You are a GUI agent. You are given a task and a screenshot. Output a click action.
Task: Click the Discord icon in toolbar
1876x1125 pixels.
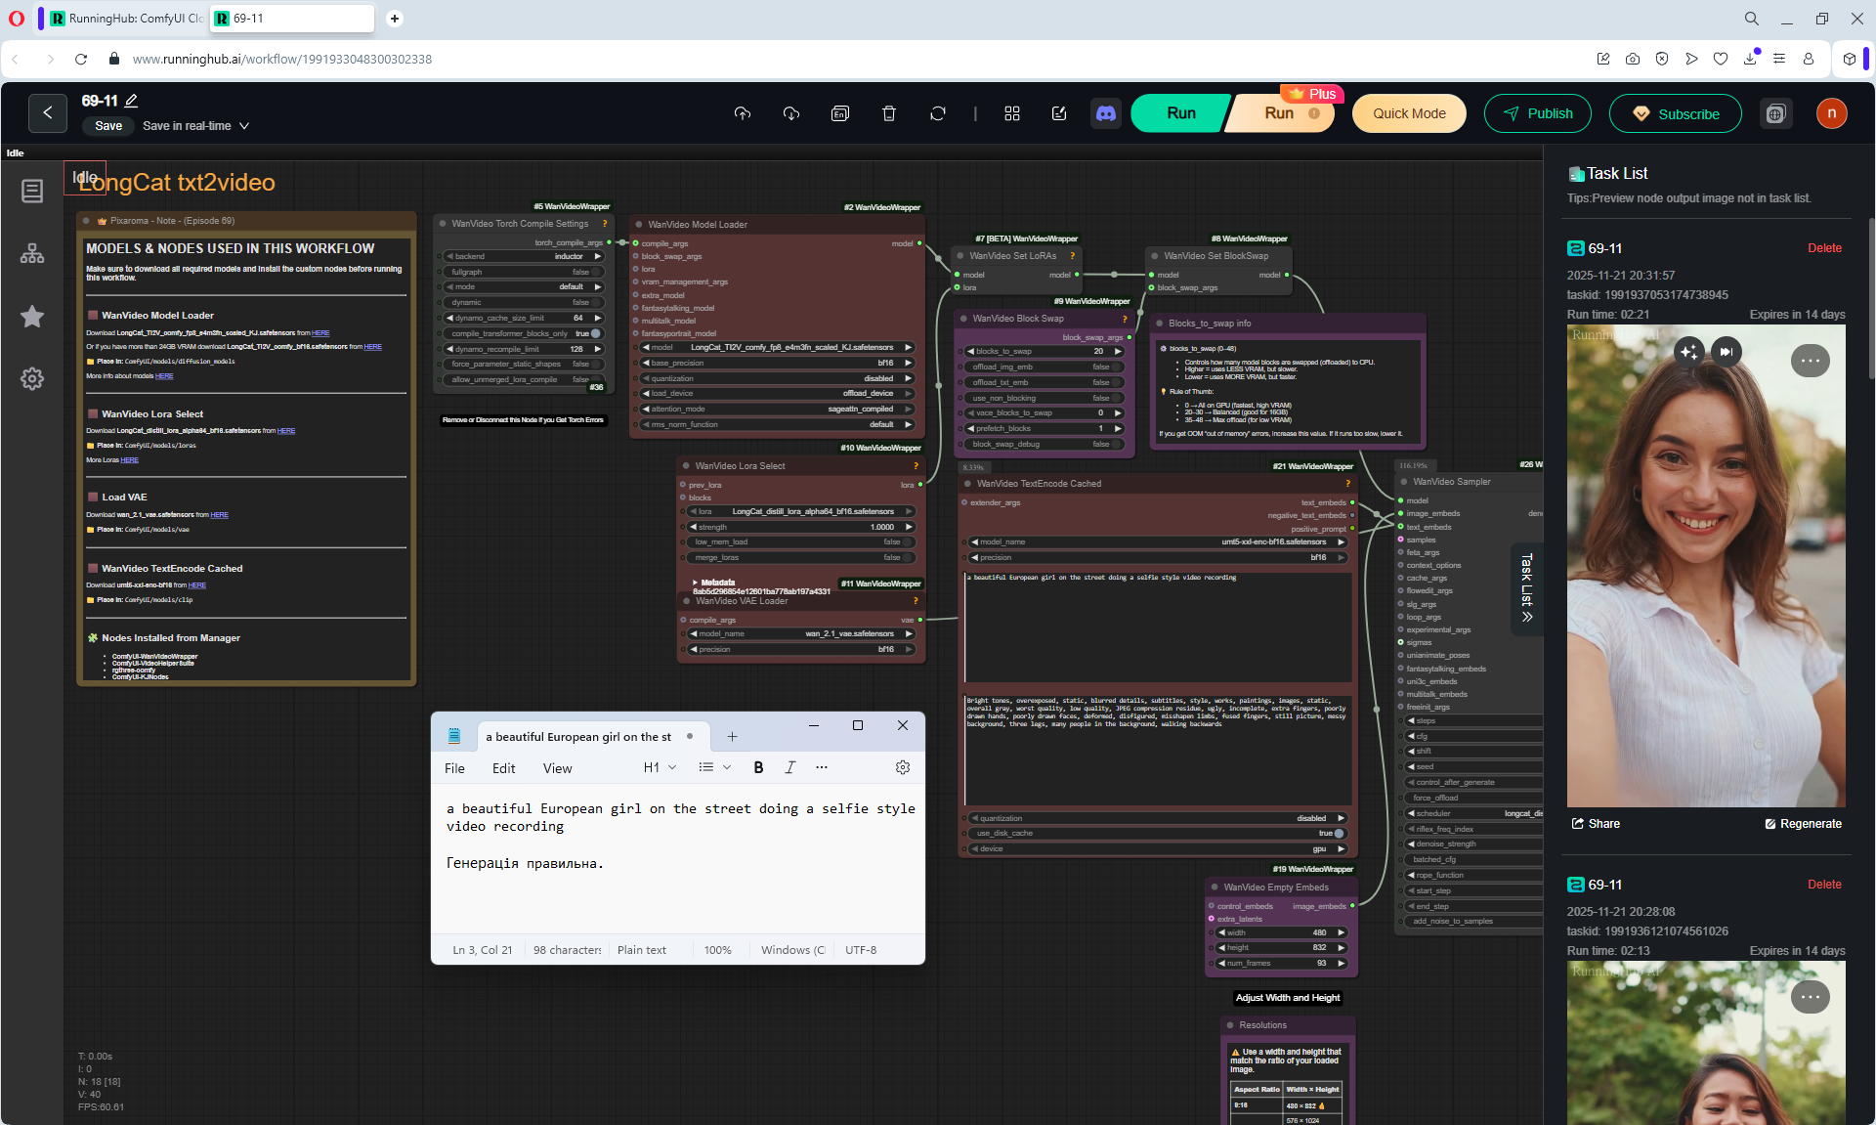coord(1105,113)
